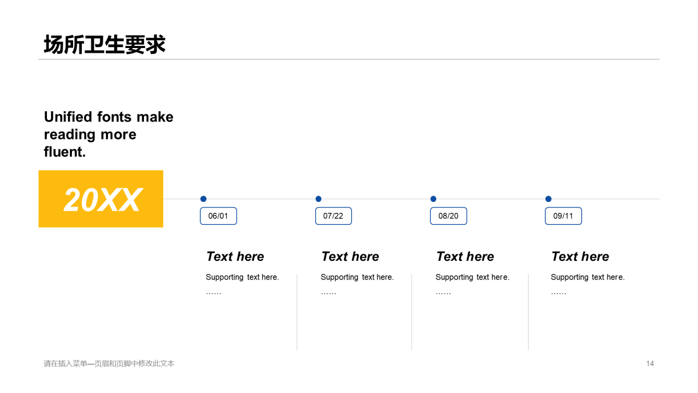Select the "Text here" heading under 06/01
The height and width of the screenshot is (393, 698).
click(x=235, y=257)
